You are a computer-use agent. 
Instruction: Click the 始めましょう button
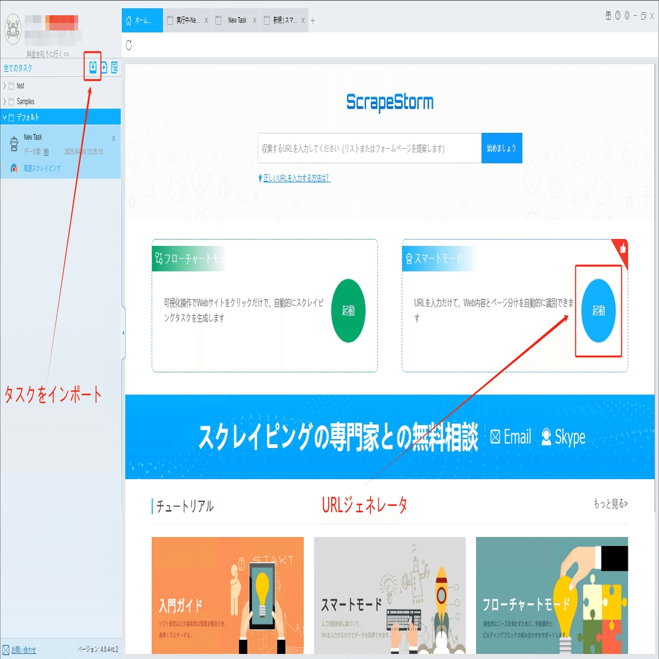[x=501, y=148]
